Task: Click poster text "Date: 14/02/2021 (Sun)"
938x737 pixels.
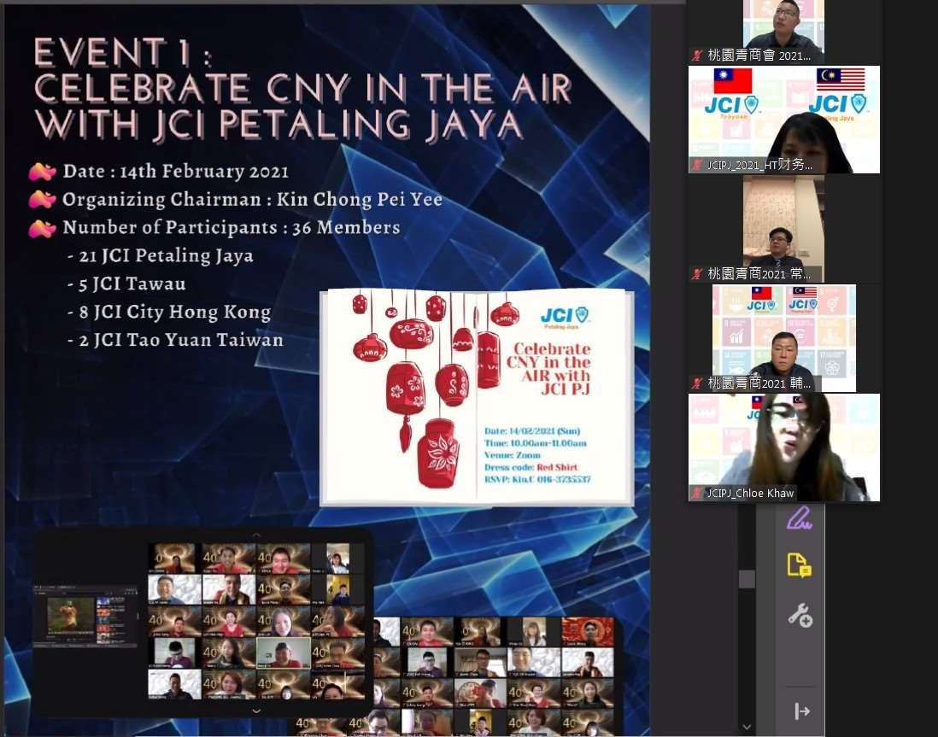Action: [532, 430]
